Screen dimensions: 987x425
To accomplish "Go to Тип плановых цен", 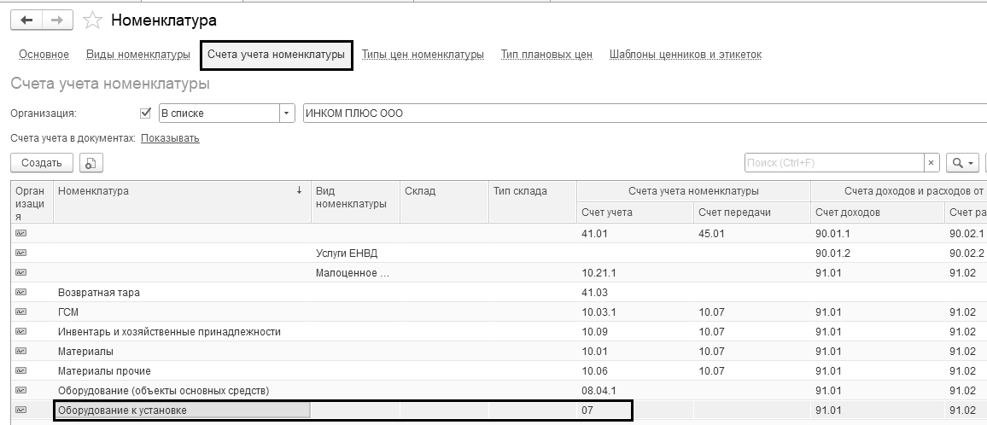I will pos(546,54).
